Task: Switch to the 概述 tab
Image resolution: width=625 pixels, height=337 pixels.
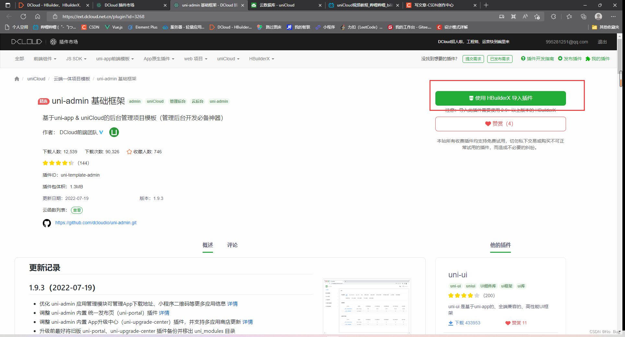Action: click(208, 245)
